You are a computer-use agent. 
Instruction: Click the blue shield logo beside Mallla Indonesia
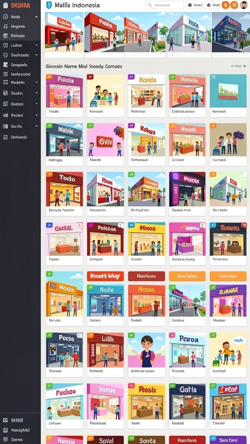(x=49, y=5)
